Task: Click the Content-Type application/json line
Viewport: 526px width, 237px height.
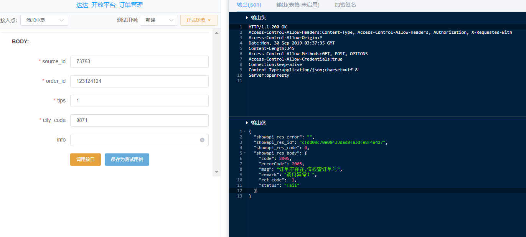Action: (x=303, y=70)
